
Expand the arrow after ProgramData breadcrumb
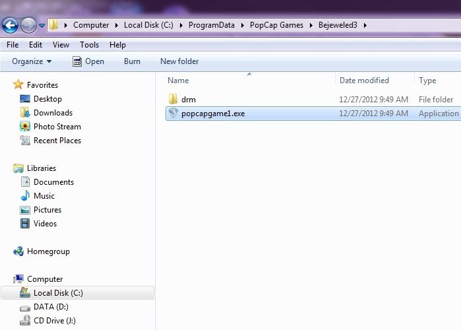(x=243, y=25)
